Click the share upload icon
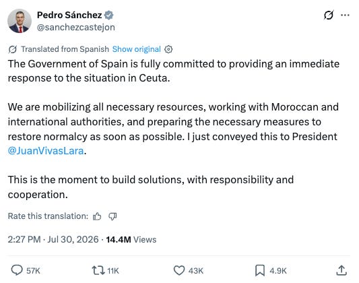Screen dimensions: 359x283 341,270
